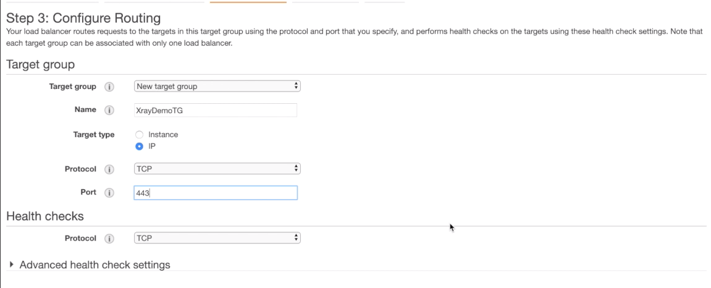Click the Target group section heading

point(40,64)
